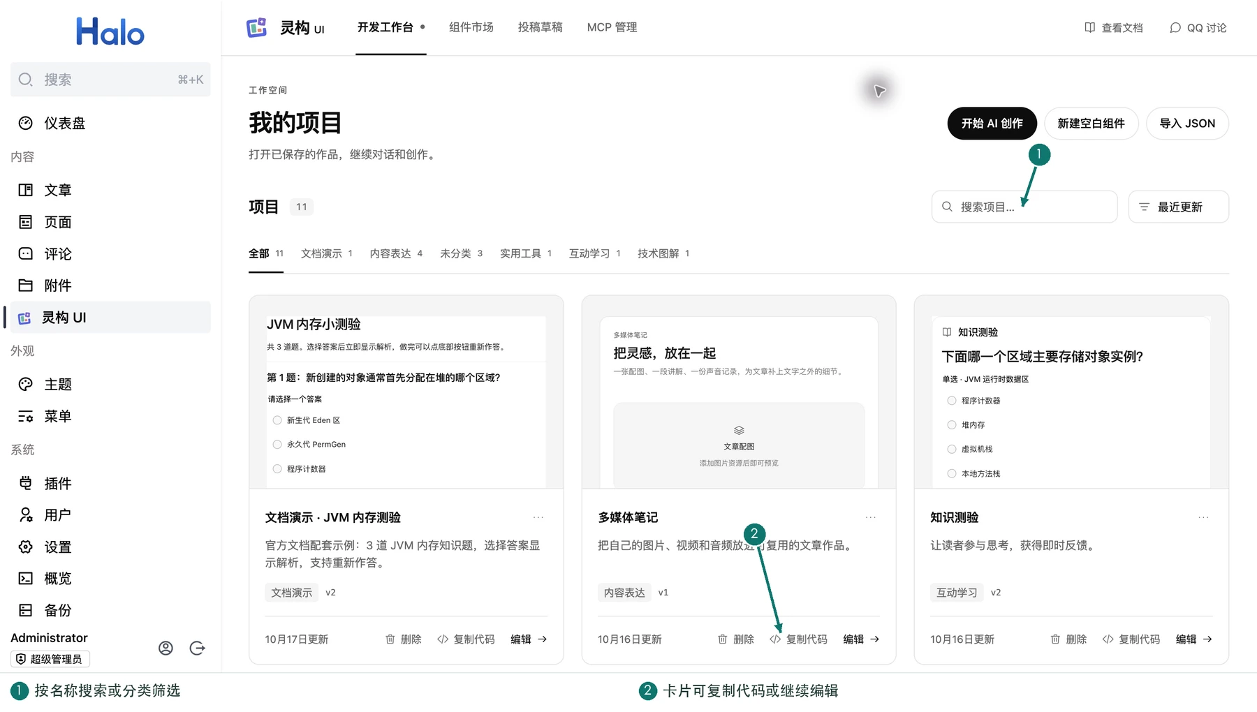Select the 新生代 Eden 区 radio option
Image resolution: width=1257 pixels, height=712 pixels.
coord(277,420)
